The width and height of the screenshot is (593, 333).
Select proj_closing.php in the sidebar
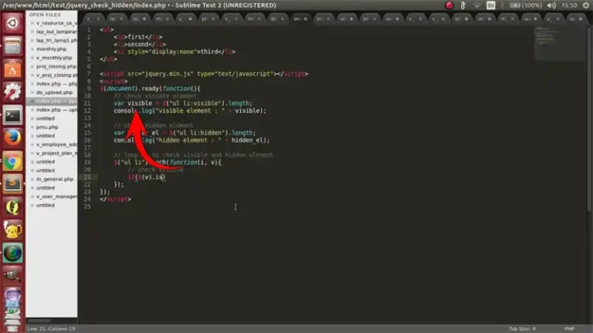coord(56,66)
